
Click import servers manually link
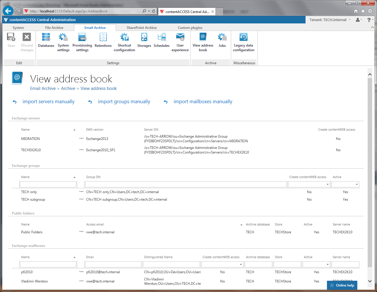[x=48, y=101]
